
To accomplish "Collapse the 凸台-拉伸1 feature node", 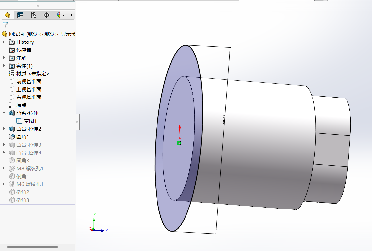I will [x=4, y=113].
